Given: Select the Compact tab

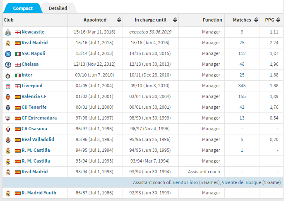Looking at the screenshot, I should click(x=23, y=8).
